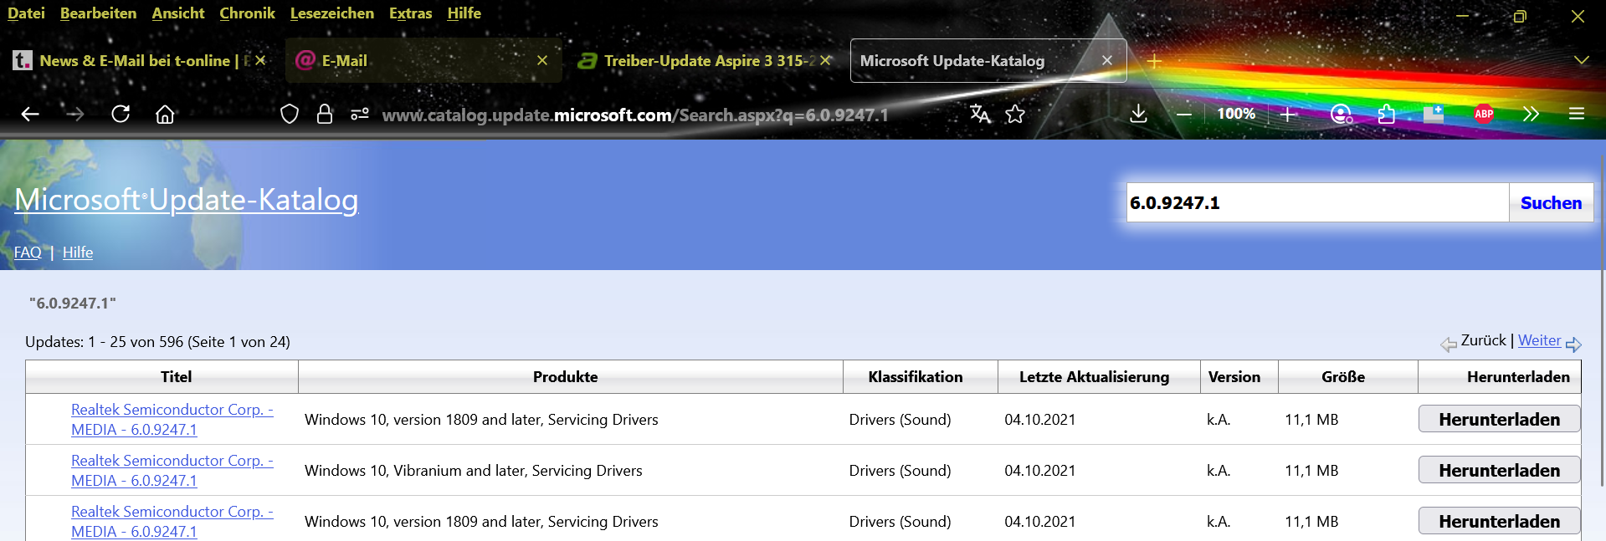This screenshot has width=1606, height=541.
Task: Open a new tab with plus
Action: [1154, 61]
